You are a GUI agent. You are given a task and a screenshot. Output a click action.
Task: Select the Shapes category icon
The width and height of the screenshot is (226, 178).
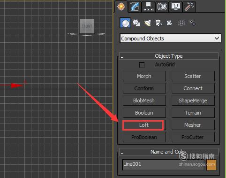tap(136, 23)
